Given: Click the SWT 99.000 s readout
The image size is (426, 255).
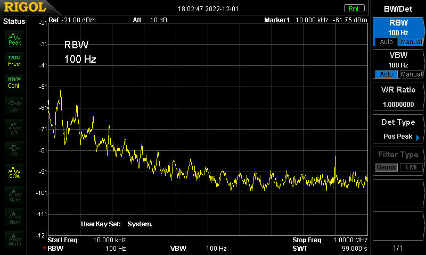Looking at the screenshot, I should [x=330, y=249].
